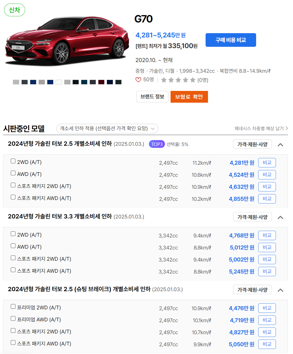Select the dark teal color swatch
This screenshot has width=293, height=354.
click(84, 82)
